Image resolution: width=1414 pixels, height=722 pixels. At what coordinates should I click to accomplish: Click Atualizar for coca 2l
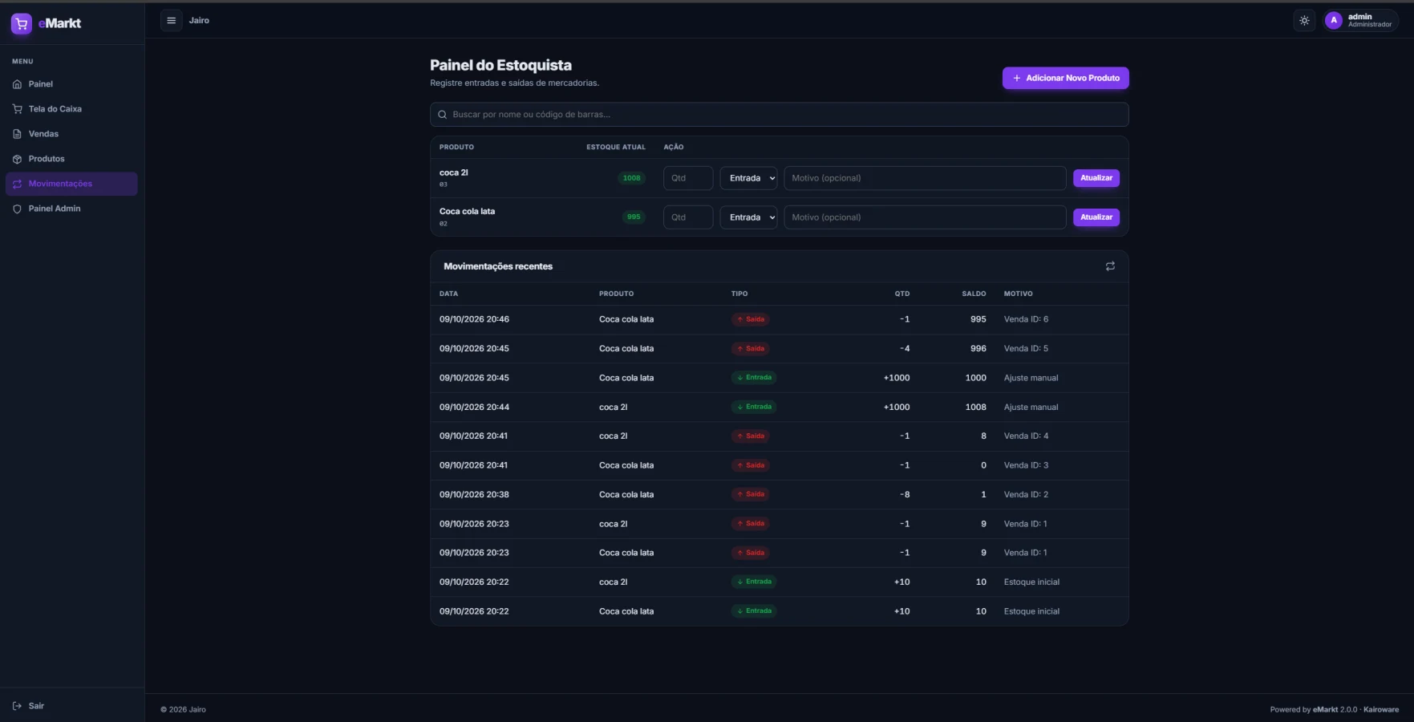1096,178
